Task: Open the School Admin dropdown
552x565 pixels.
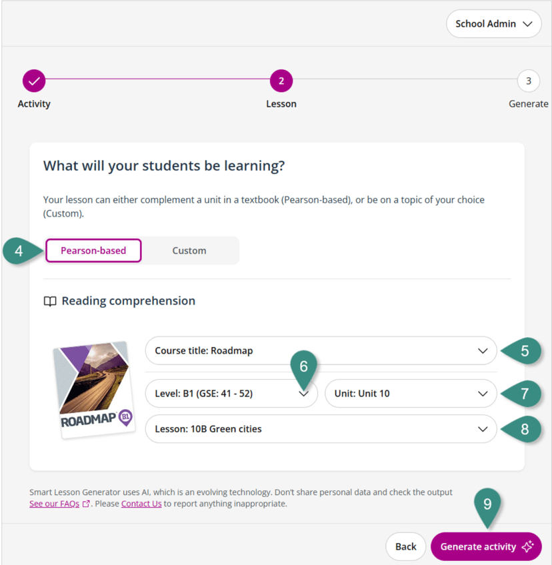Action: point(493,24)
